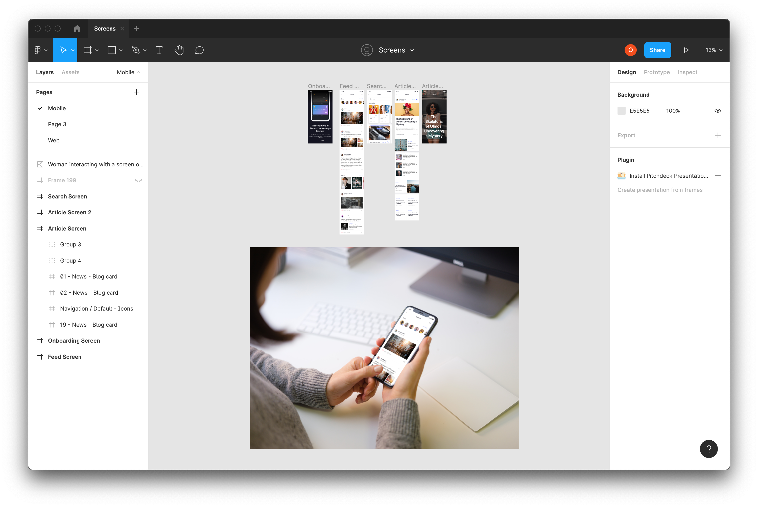Show the hidden Frame 199 layer
Screen dimensions: 758x507
(x=138, y=181)
